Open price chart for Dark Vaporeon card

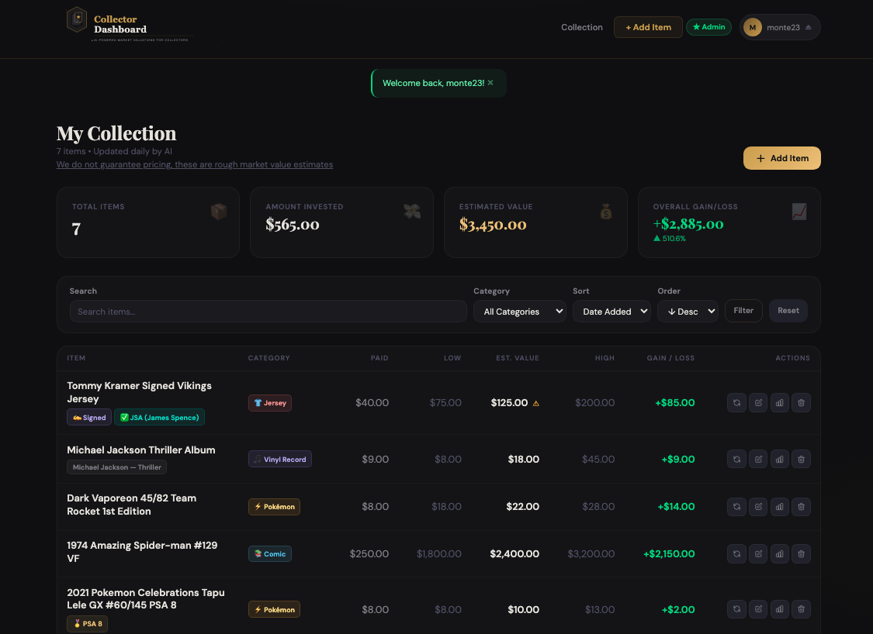tap(779, 507)
